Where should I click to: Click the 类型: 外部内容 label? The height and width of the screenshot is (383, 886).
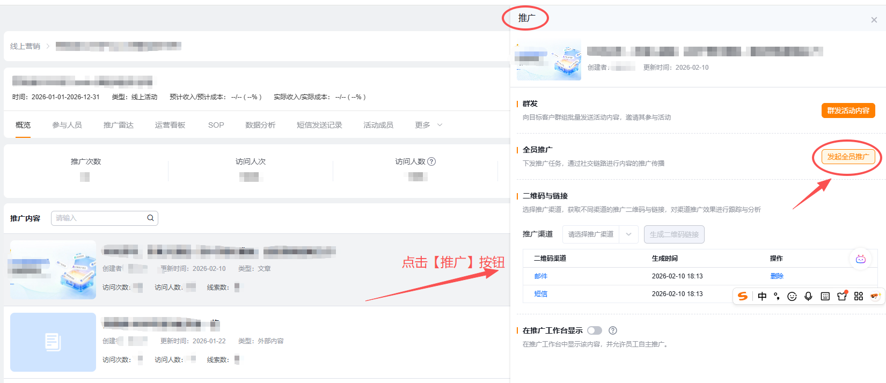tap(261, 341)
